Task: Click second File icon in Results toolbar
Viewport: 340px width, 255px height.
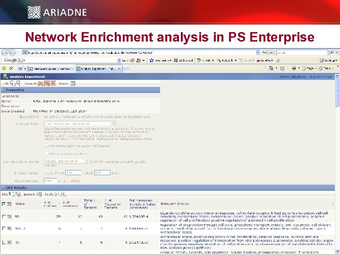Action: pyautogui.click(x=18, y=194)
